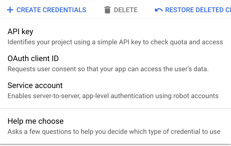Click the restore undo arrow icon
This screenshot has width=231, height=146.
click(x=159, y=10)
